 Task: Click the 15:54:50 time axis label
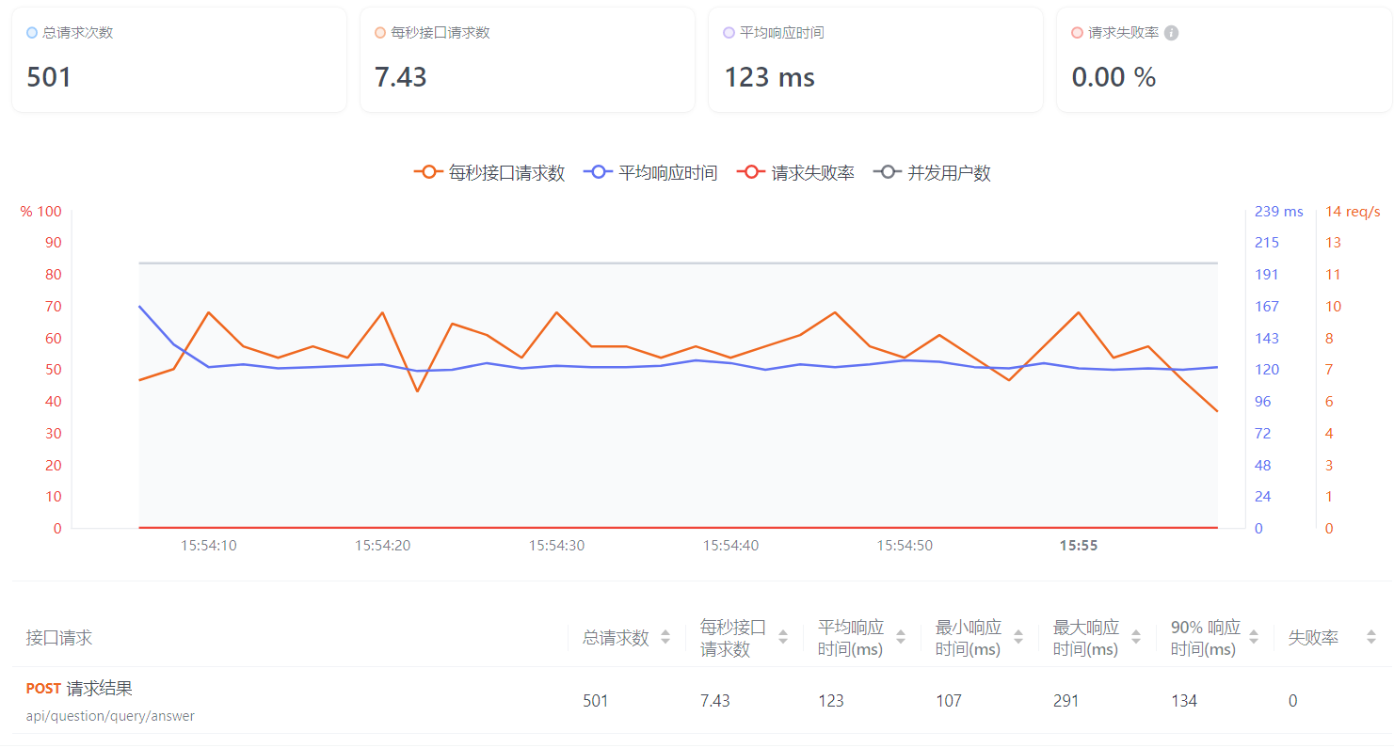click(905, 546)
